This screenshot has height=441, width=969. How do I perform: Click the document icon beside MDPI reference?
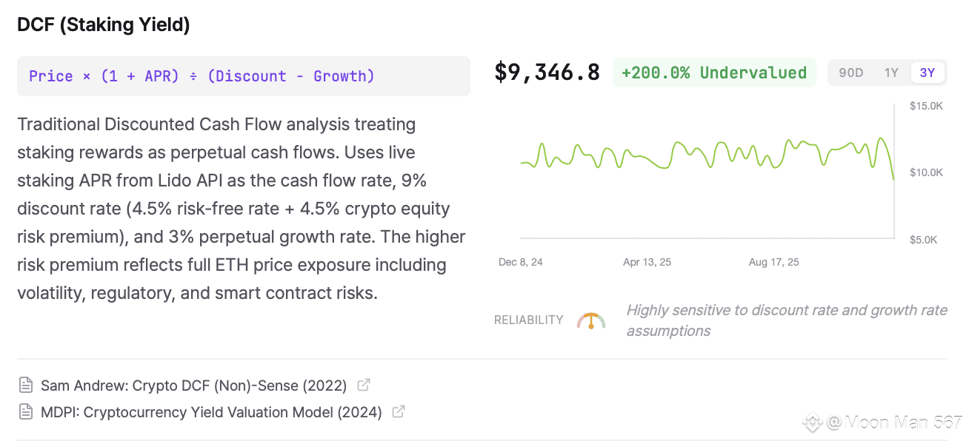point(26,412)
